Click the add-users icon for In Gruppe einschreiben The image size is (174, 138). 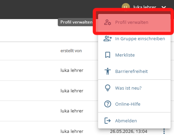[108, 39]
